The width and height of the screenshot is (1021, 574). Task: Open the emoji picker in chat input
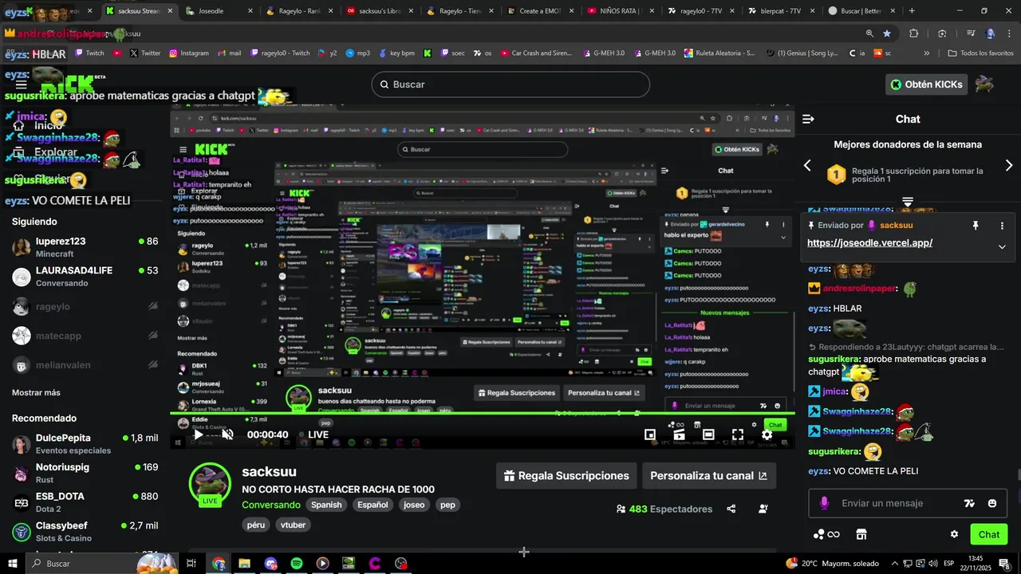click(992, 503)
